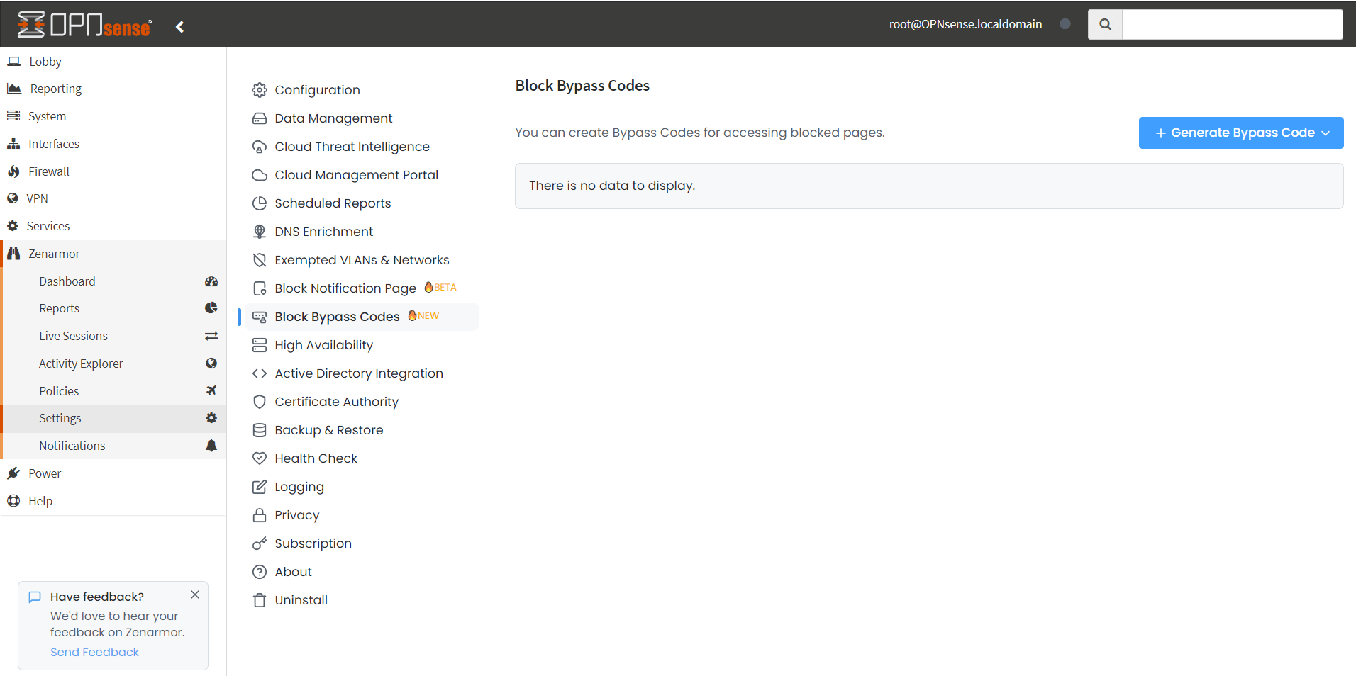Click the Uninstall trash icon
1356x676 pixels.
point(260,600)
